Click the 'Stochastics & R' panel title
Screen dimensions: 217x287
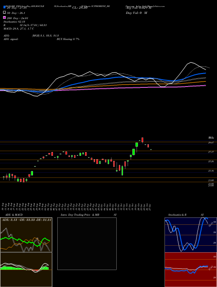pyautogui.click(x=178, y=215)
